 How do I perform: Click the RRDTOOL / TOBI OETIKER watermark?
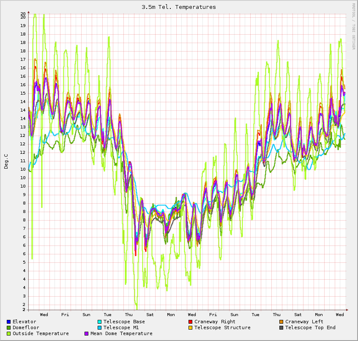353,26
